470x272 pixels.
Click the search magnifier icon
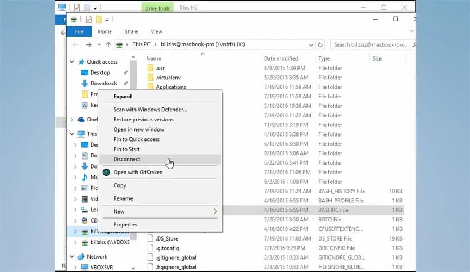pos(414,44)
